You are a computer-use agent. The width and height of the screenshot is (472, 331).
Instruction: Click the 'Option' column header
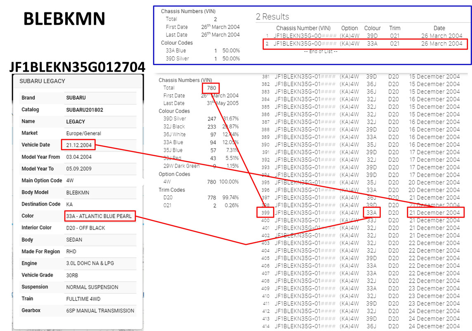[x=349, y=28]
